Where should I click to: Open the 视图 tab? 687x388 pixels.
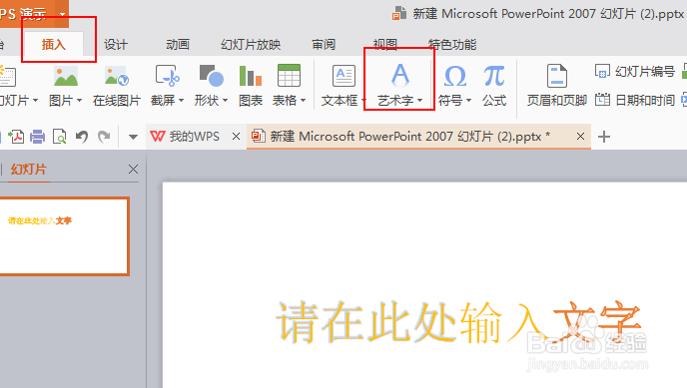point(385,44)
